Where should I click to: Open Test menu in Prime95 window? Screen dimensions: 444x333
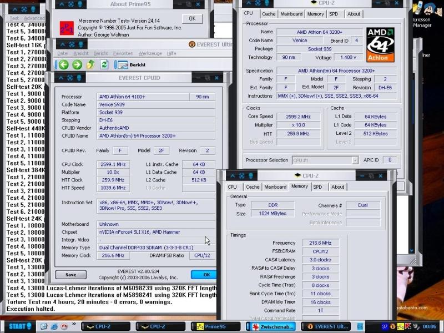click(14, 18)
